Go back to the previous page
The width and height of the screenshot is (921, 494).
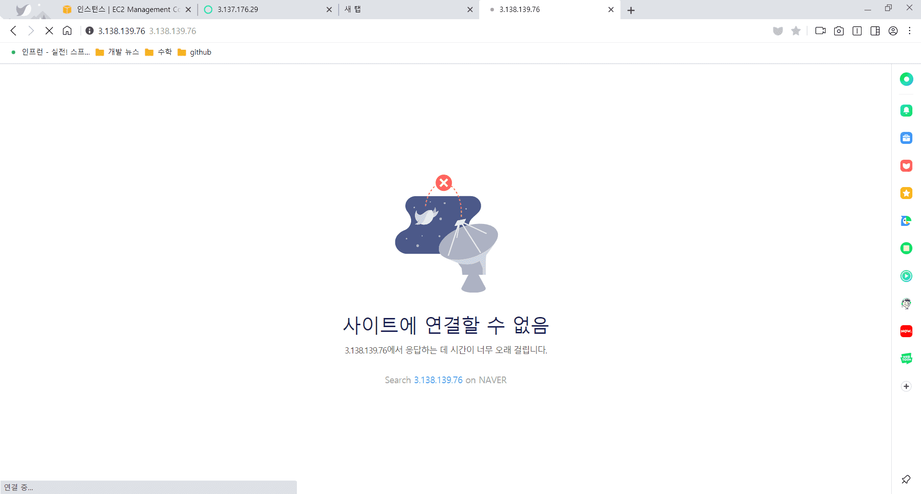(13, 31)
